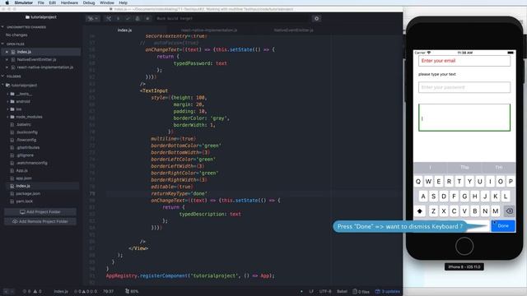This screenshot has height=296, width=527.
Task: Close react-native-implementation.js in Open Files
Action: (7, 67)
